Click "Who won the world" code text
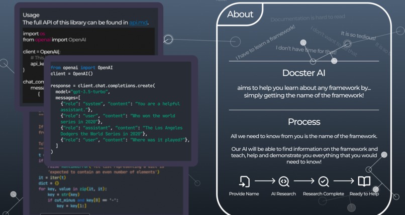The image size is (405, 215). point(154,116)
